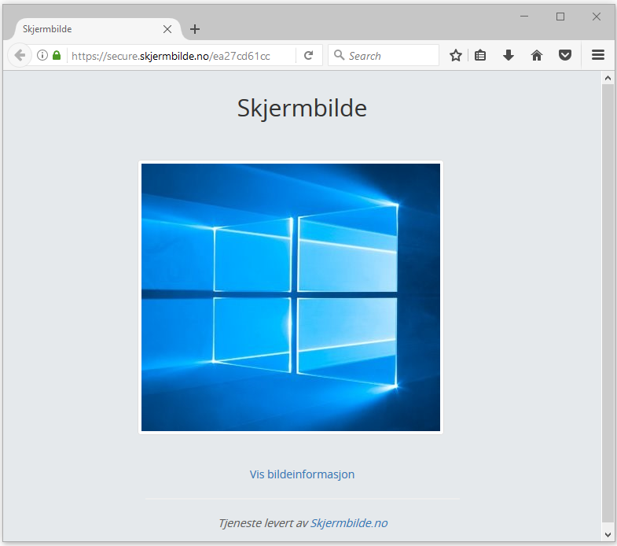617x546 pixels.
Task: Save page to Pocket
Action: (564, 56)
